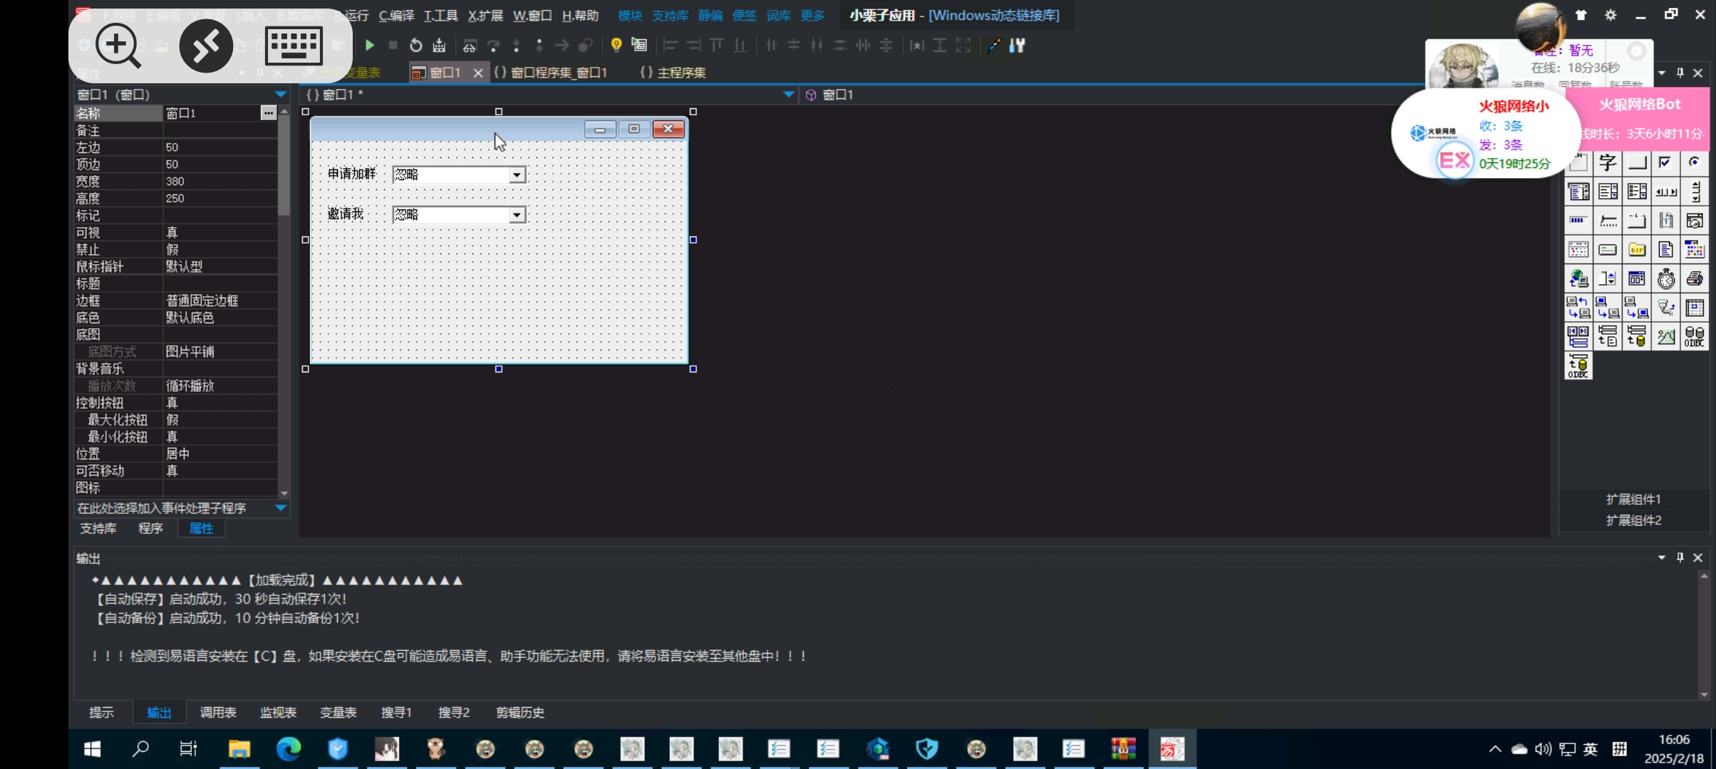Viewport: 1716px width, 769px height.
Task: Select the label '字' component tool
Action: click(x=1608, y=163)
